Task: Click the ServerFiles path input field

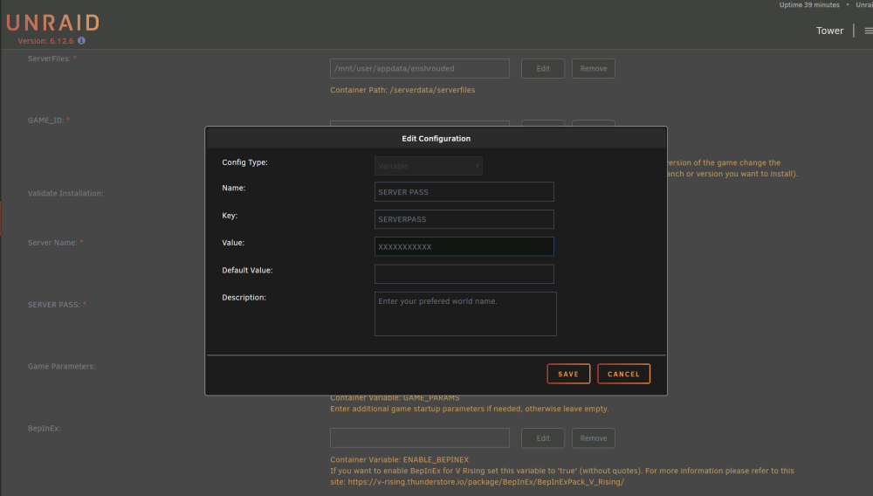Action: (420, 68)
